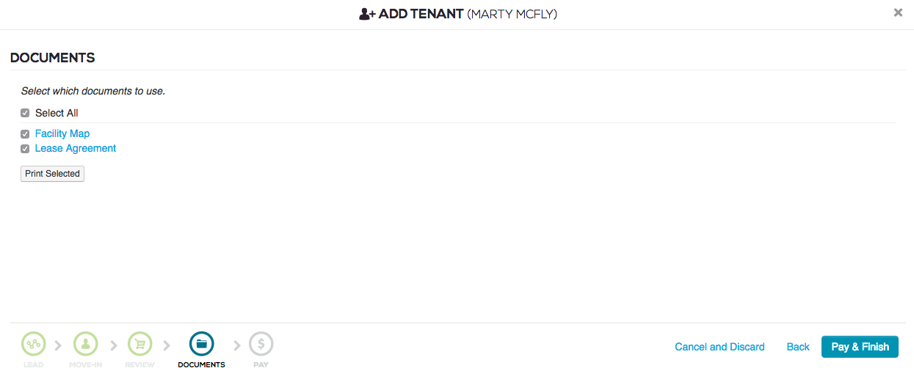Viewport: 914px width, 379px height.
Task: Select the Review shopping cart icon
Action: click(x=139, y=343)
